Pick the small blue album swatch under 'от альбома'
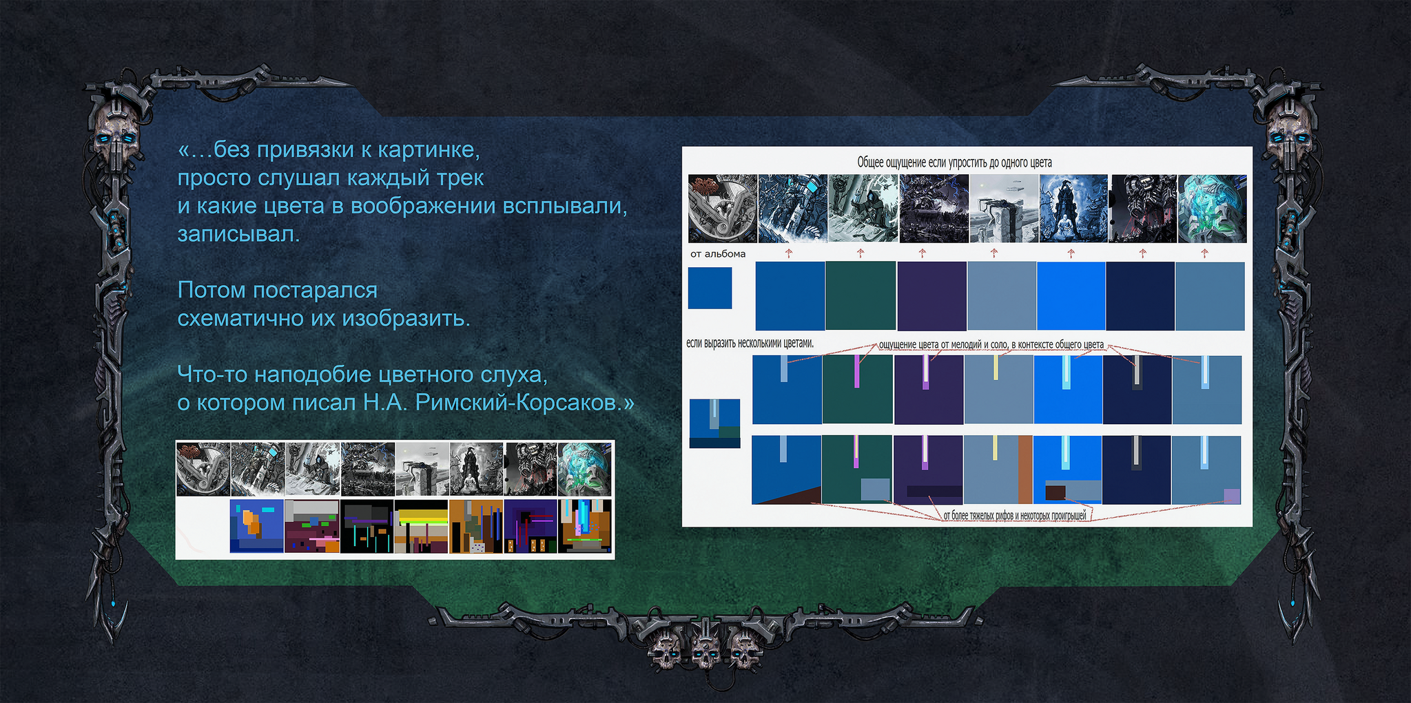 (710, 288)
